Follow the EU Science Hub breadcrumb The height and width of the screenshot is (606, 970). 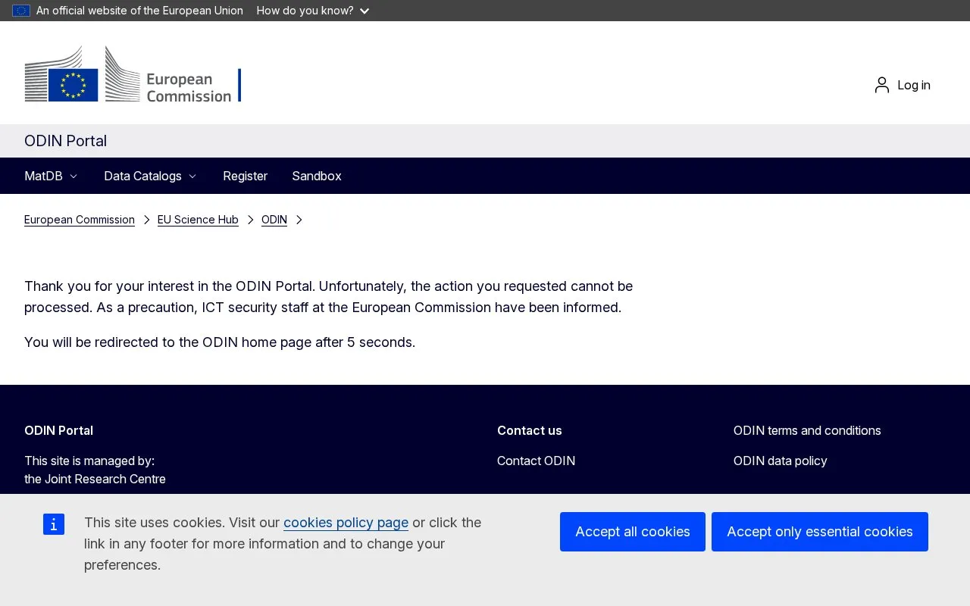point(198,220)
